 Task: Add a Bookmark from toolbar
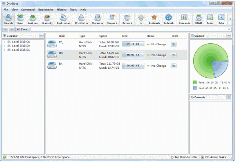(154, 19)
